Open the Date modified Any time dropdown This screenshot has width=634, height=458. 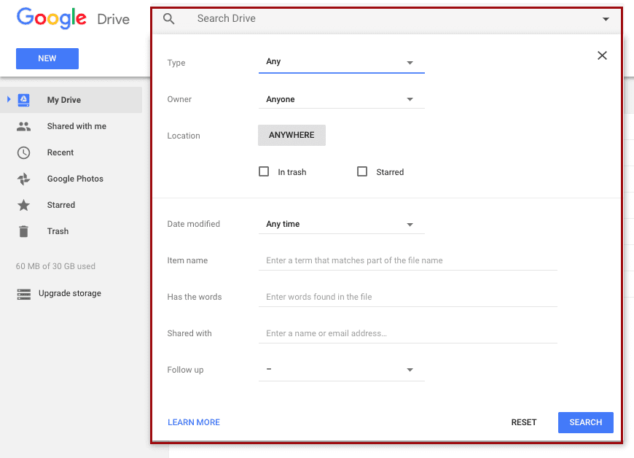tap(342, 224)
